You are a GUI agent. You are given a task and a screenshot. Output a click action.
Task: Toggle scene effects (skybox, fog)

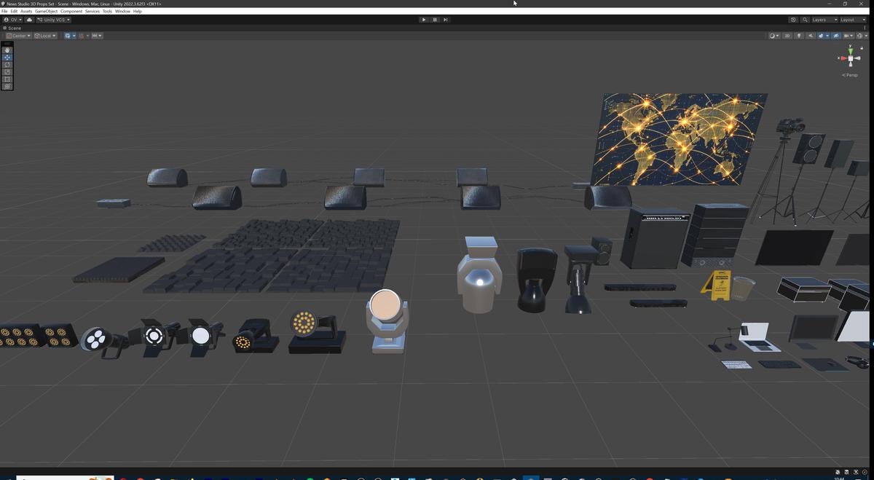pyautogui.click(x=821, y=36)
